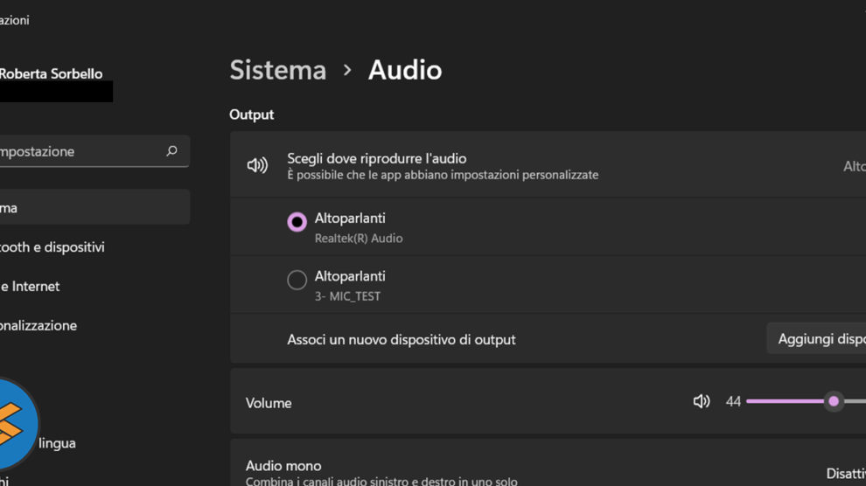Toggle the Audio mono setting
Viewport: 866px width, 486px height.
(x=845, y=474)
